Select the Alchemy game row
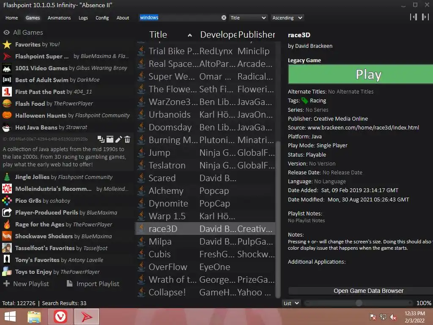This screenshot has width=433, height=325. pos(206,191)
